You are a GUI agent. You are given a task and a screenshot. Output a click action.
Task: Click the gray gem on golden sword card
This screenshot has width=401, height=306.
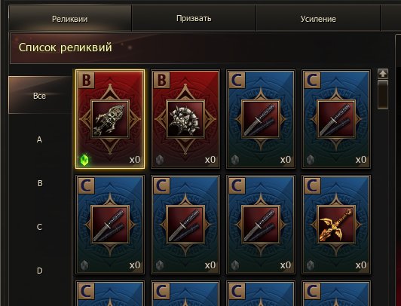(x=311, y=265)
